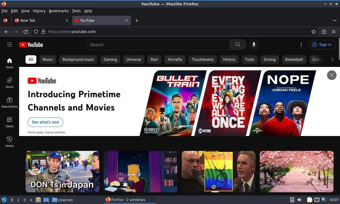Filter by the Aircrafts chip
Screen dimensions: 340x204
[175, 59]
